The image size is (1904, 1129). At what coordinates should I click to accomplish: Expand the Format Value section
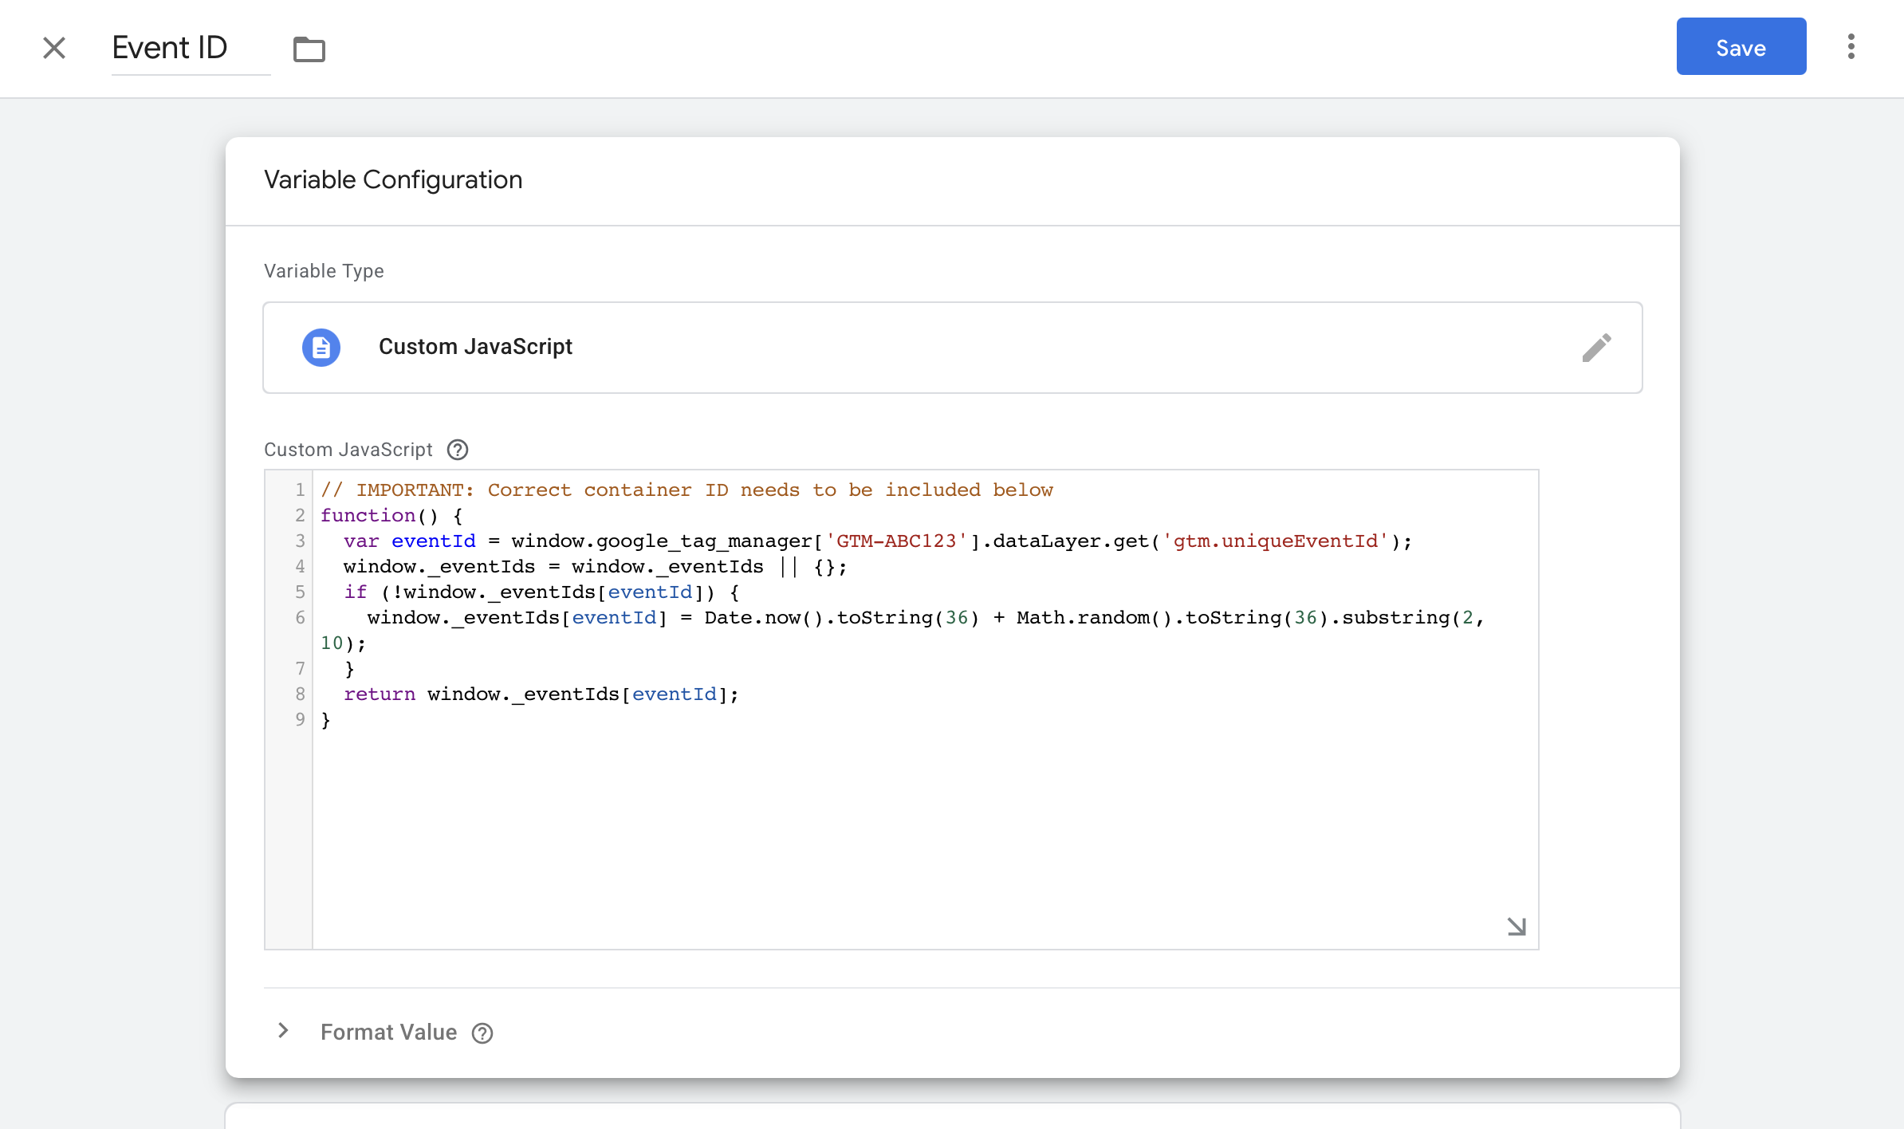click(388, 1032)
